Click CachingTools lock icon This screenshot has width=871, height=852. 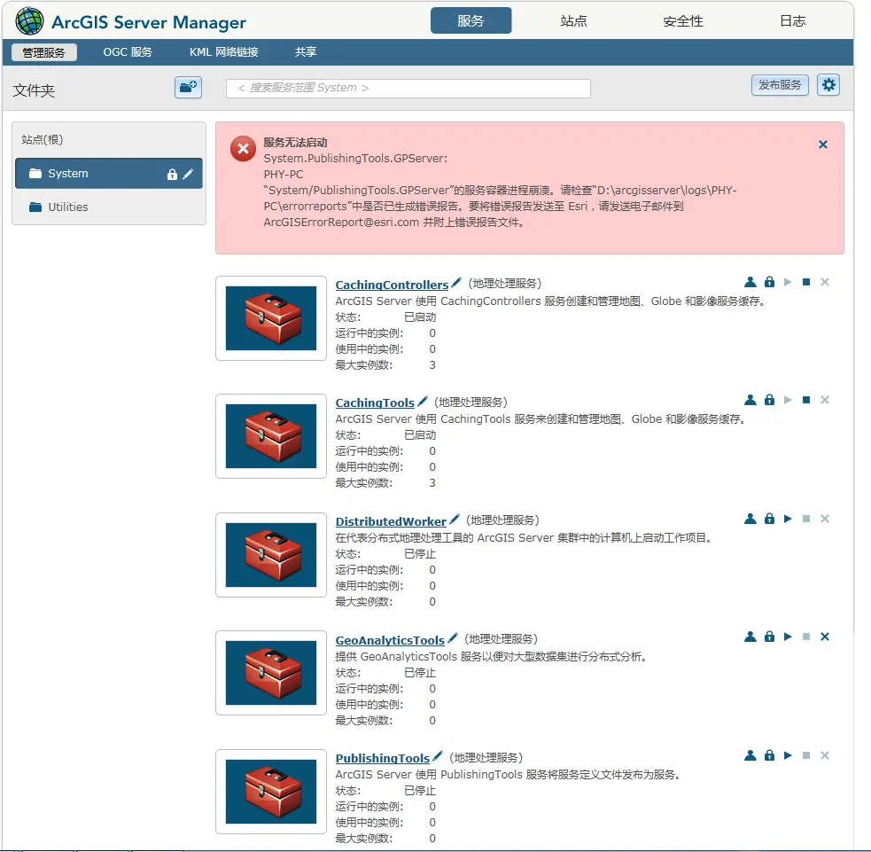(x=769, y=400)
